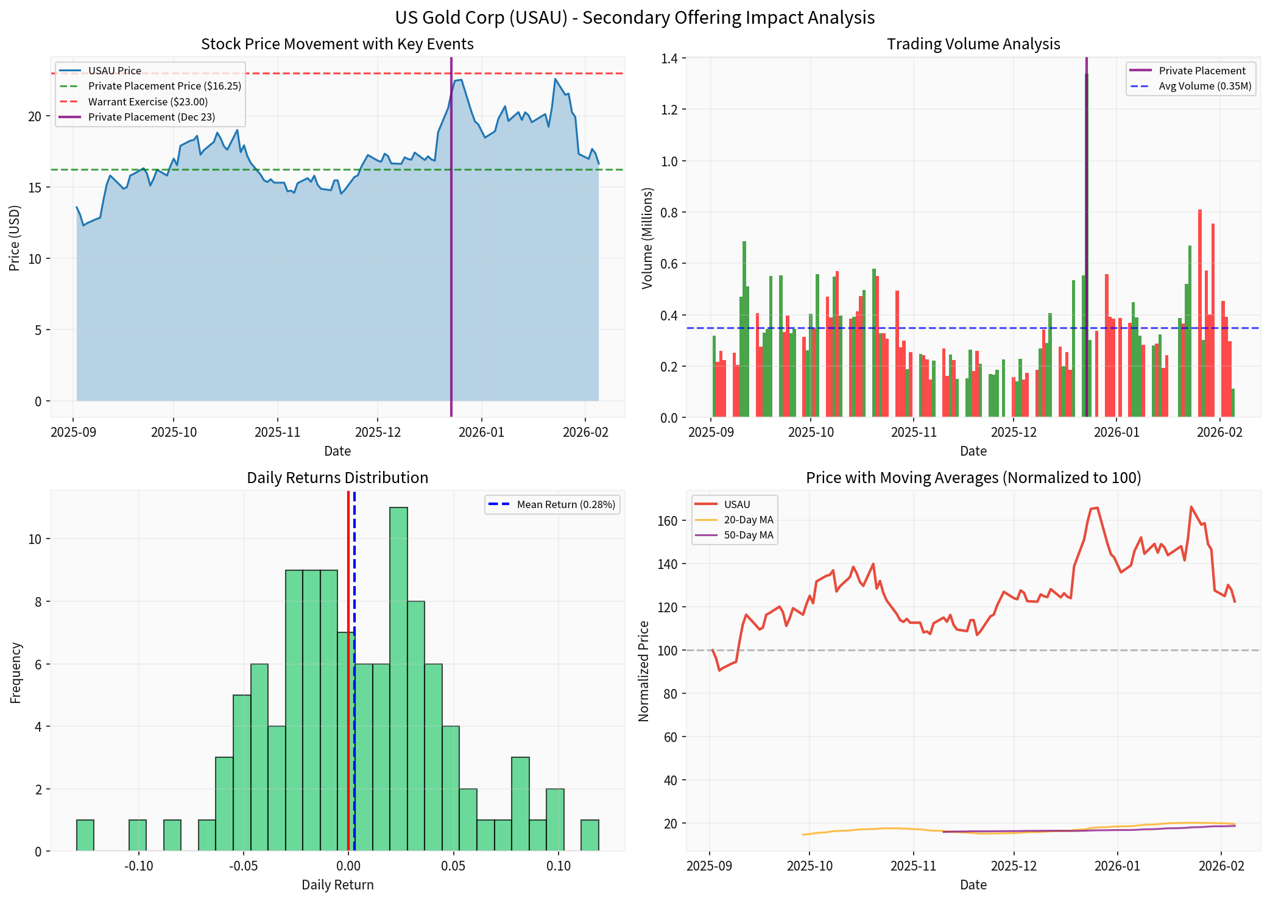Click the Daily Returns Distribution title
The image size is (1270, 901).
pyautogui.click(x=337, y=478)
